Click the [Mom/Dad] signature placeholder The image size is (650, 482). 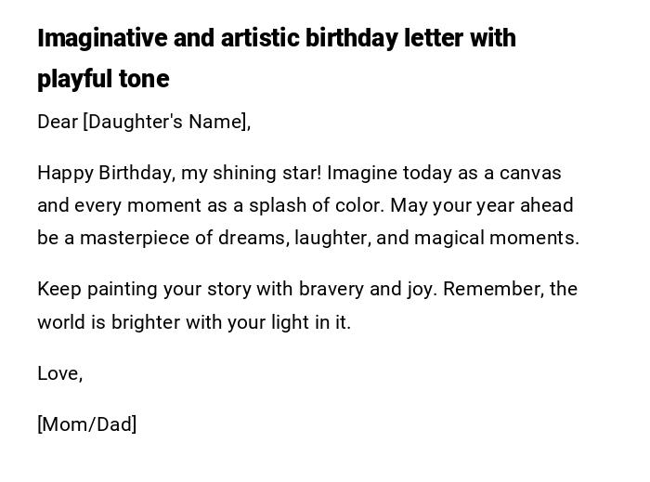[87, 424]
